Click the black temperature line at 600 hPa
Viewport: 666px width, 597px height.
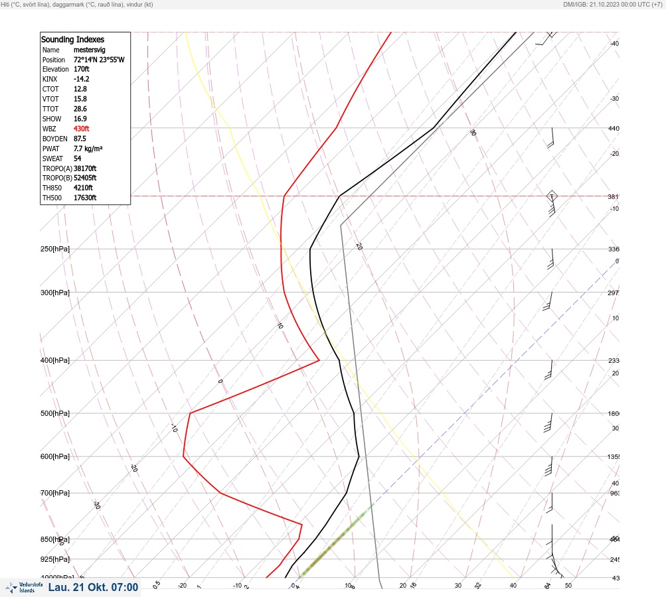click(359, 456)
